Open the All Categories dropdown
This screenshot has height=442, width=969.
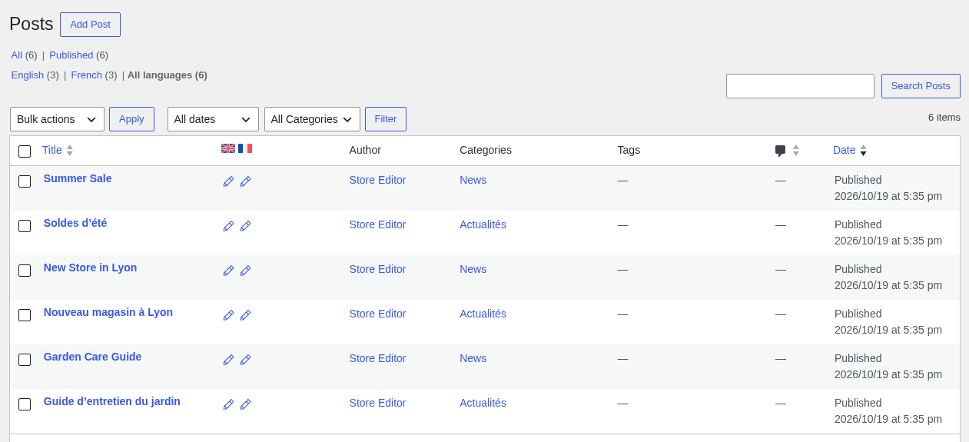pos(312,119)
